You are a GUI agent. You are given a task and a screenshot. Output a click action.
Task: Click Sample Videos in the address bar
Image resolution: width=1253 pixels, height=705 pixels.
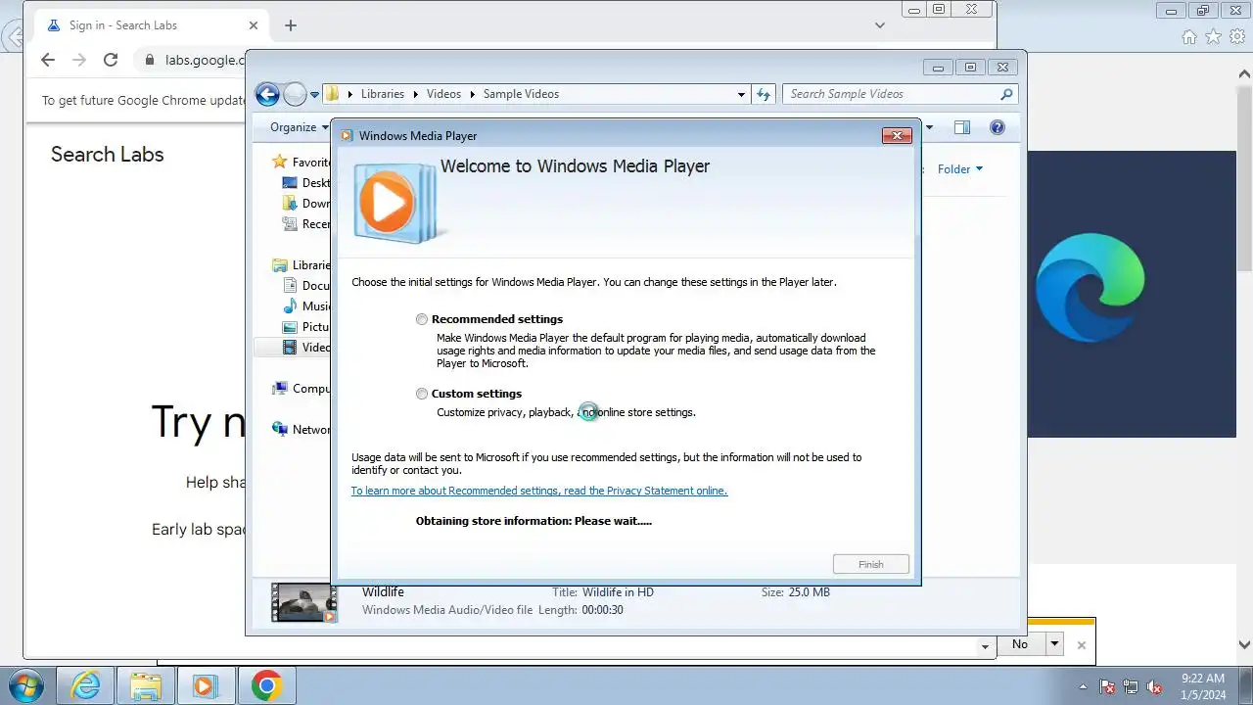pos(521,94)
